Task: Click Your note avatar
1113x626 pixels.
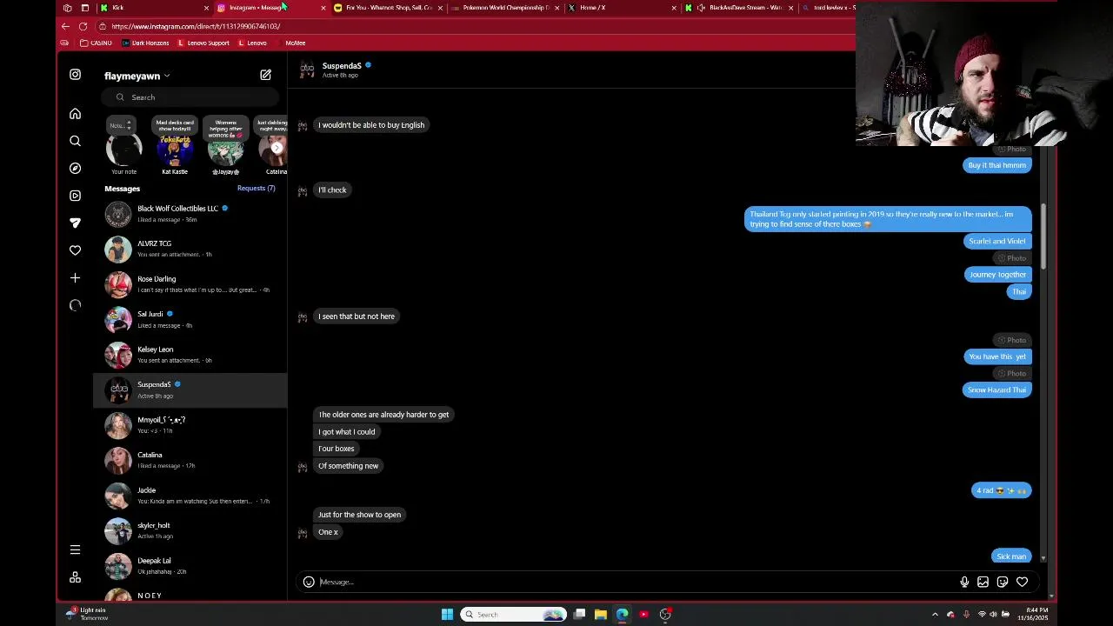Action: tap(123, 150)
